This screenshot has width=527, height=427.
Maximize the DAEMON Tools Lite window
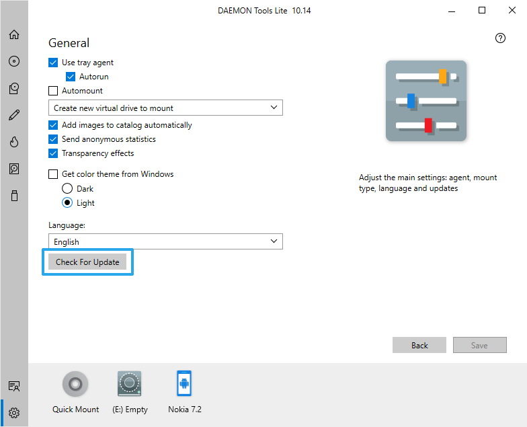(x=482, y=11)
